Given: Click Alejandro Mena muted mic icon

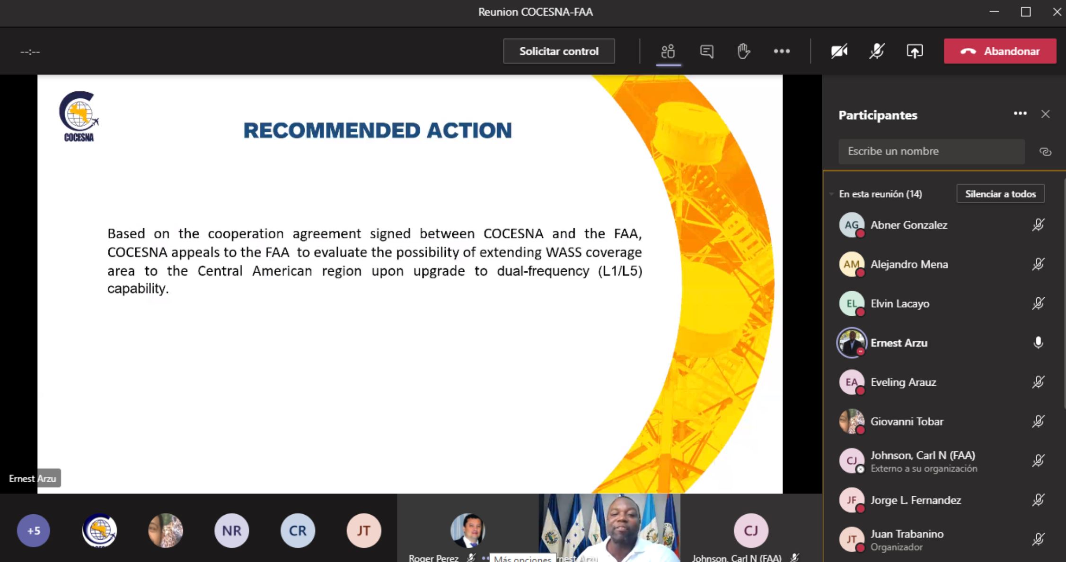Looking at the screenshot, I should click(1038, 264).
